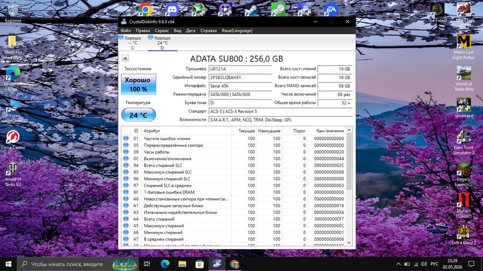
Task: Select Перераспределённые сектора attribute row
Action: pos(234,145)
